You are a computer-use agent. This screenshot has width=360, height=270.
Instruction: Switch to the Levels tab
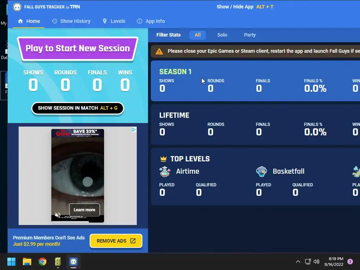point(114,21)
